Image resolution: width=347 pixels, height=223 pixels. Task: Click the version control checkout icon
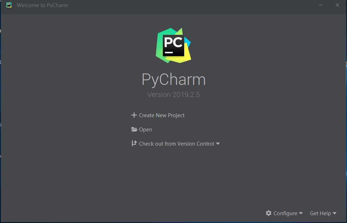[x=134, y=143]
